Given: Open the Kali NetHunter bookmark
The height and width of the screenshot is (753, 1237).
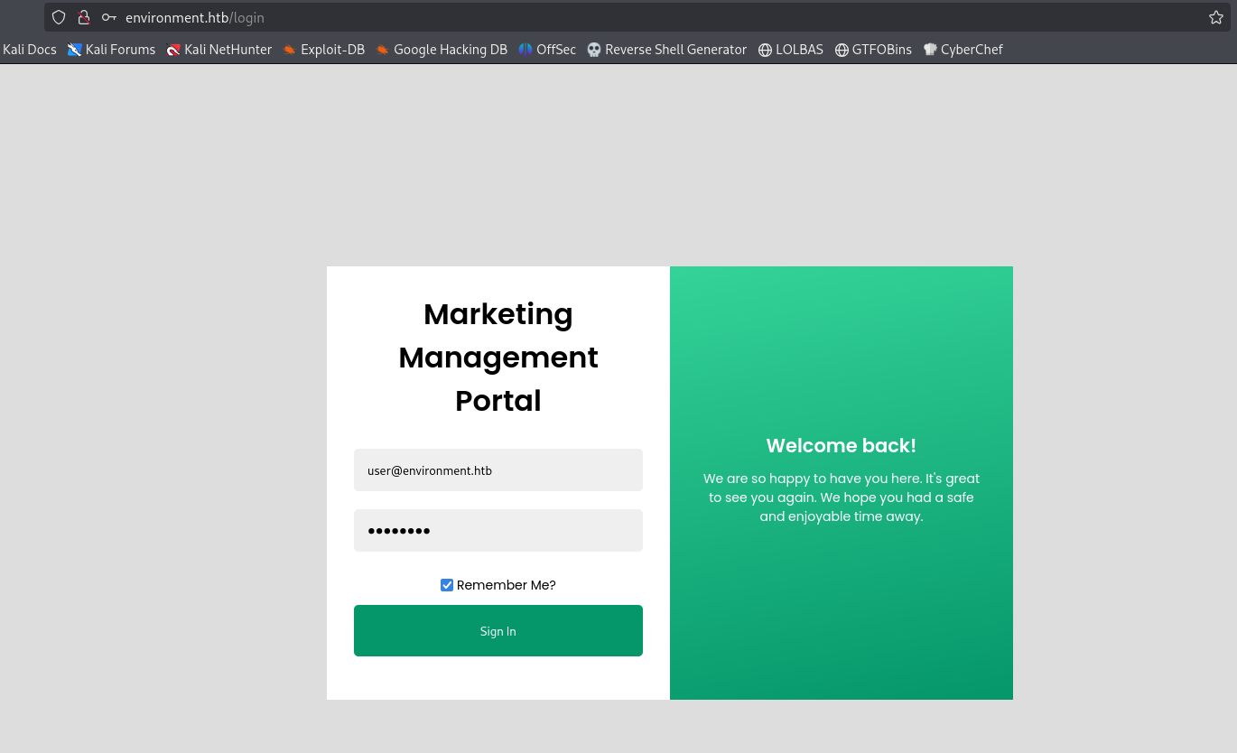Looking at the screenshot, I should (x=219, y=50).
